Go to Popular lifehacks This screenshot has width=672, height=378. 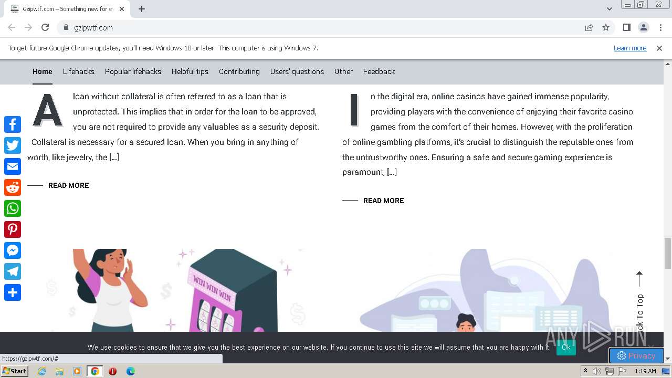click(133, 71)
